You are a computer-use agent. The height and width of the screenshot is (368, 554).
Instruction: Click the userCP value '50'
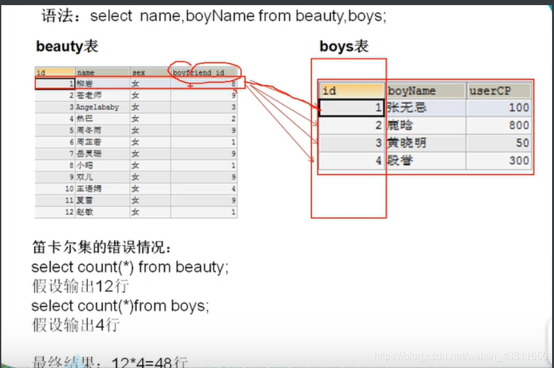click(x=499, y=143)
